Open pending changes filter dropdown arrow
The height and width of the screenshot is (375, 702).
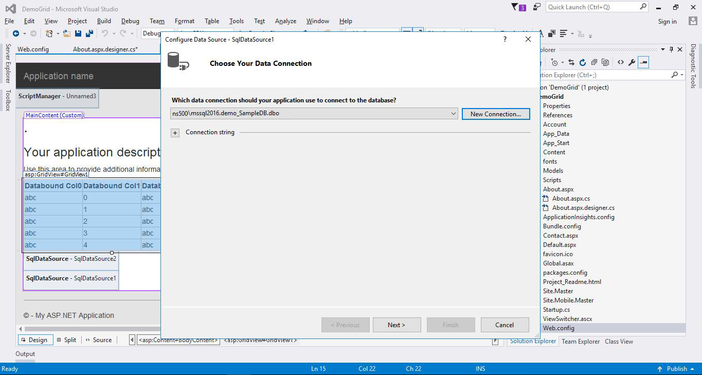(563, 62)
